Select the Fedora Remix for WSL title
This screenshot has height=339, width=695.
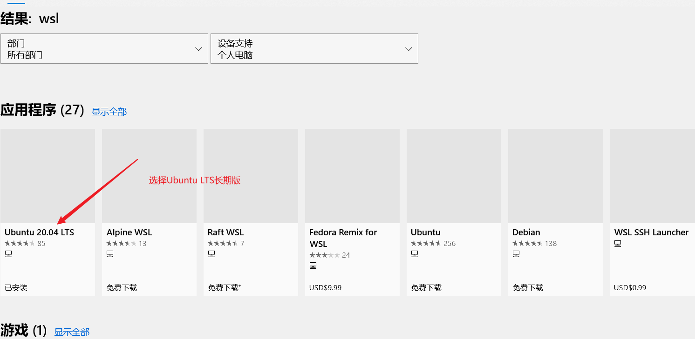coord(343,238)
